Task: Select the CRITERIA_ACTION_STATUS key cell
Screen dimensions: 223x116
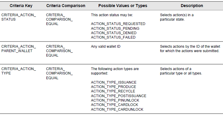Action: [19, 17]
